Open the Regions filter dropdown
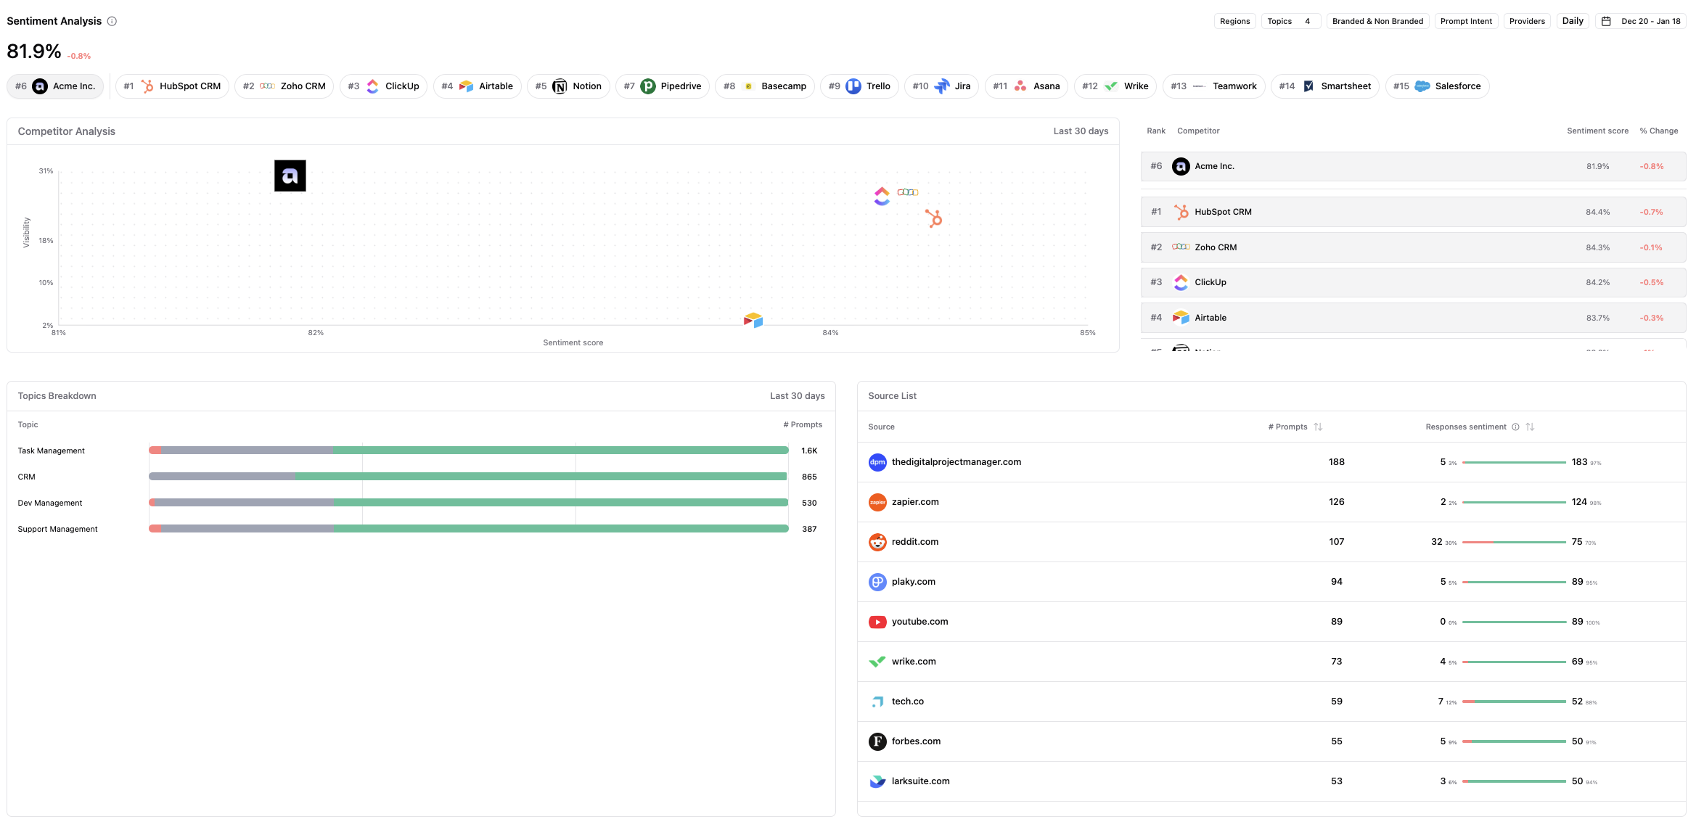The width and height of the screenshot is (1696, 835). [x=1234, y=21]
